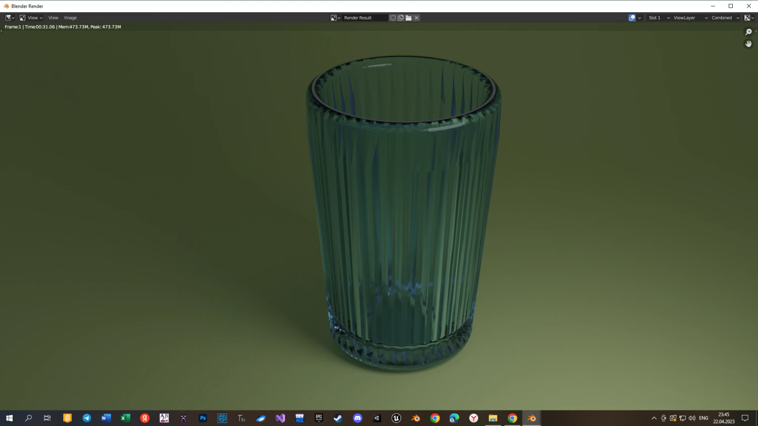
Task: Click the volume speaker tray icon
Action: [692, 418]
